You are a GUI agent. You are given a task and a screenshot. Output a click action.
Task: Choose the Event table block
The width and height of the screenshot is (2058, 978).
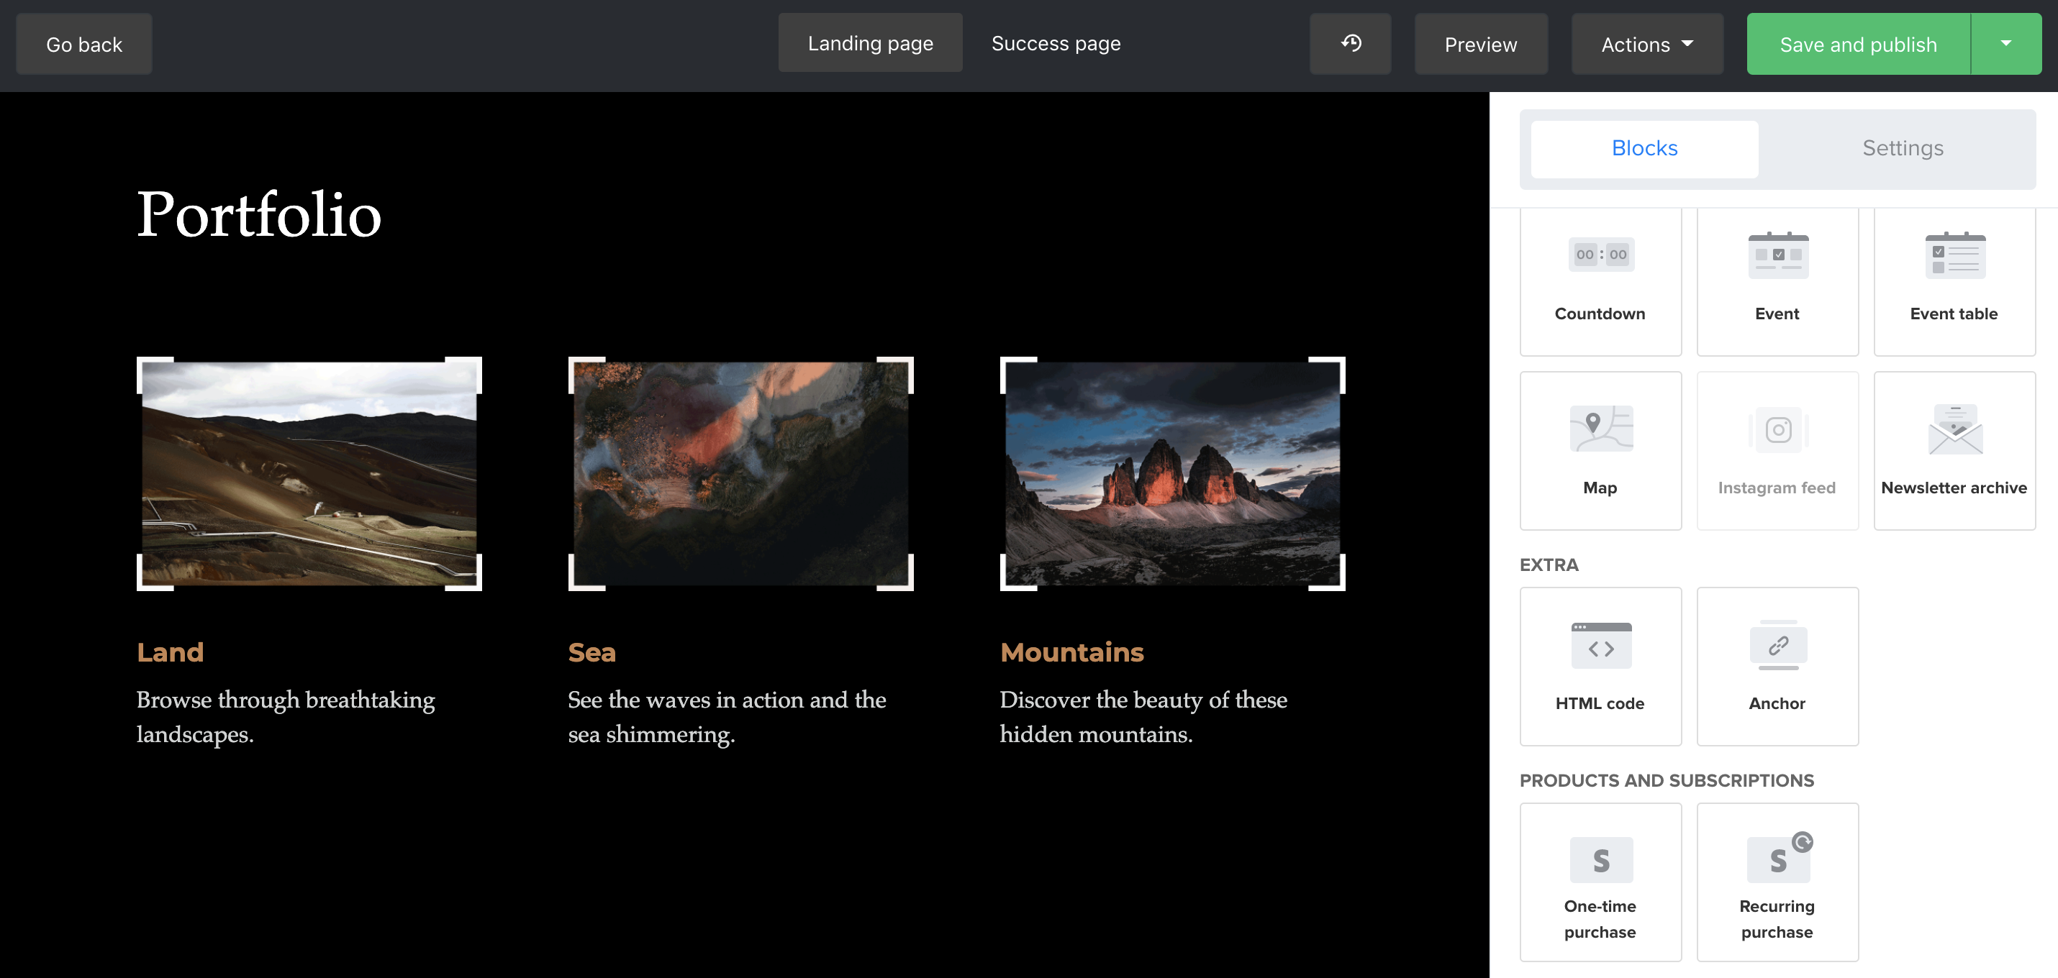tap(1954, 280)
